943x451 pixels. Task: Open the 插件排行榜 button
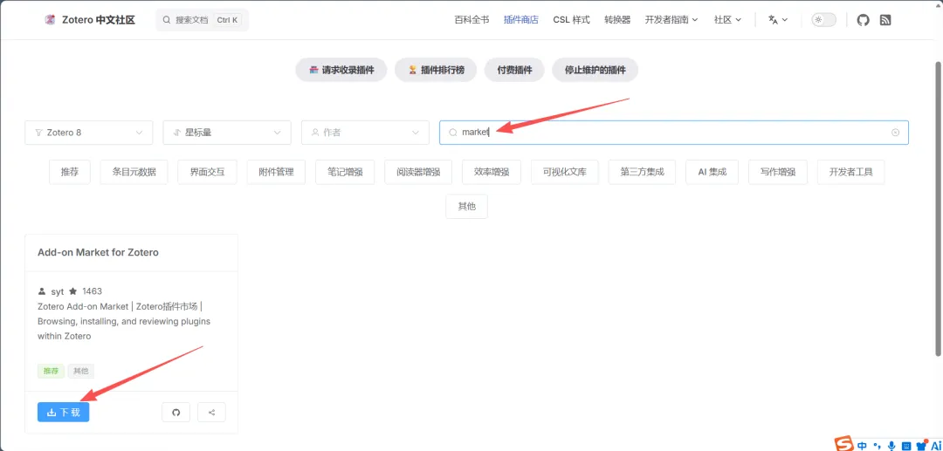click(x=436, y=71)
